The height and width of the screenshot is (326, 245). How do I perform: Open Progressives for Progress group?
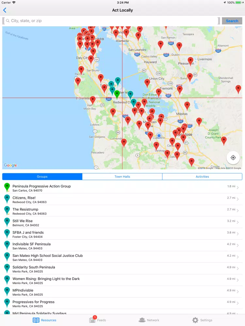pos(122,304)
